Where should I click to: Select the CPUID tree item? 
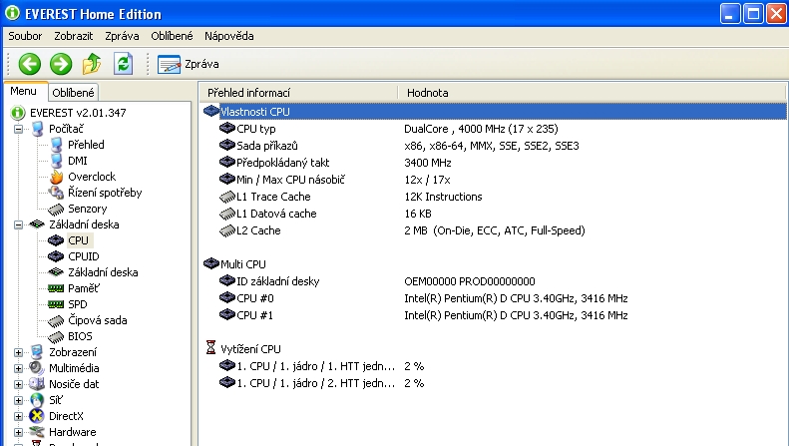point(83,256)
